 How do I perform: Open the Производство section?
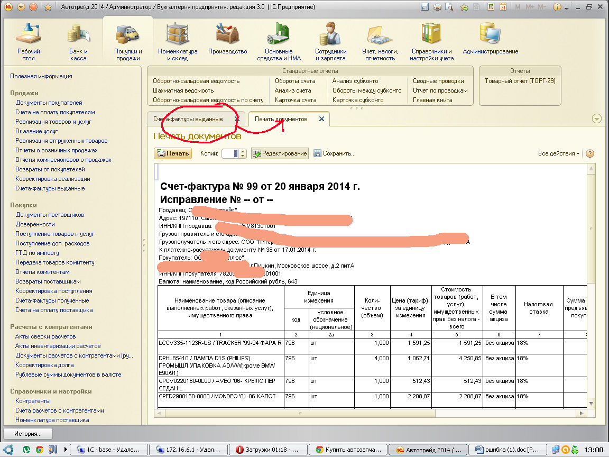(228, 39)
